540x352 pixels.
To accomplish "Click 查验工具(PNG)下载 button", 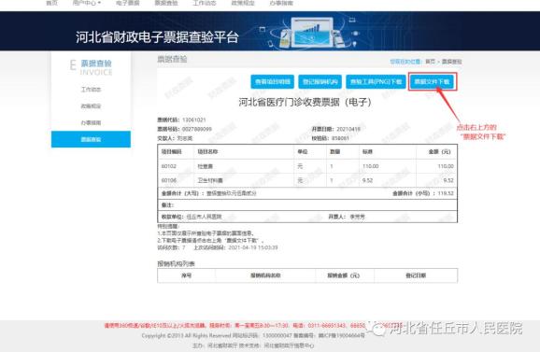I will (376, 81).
